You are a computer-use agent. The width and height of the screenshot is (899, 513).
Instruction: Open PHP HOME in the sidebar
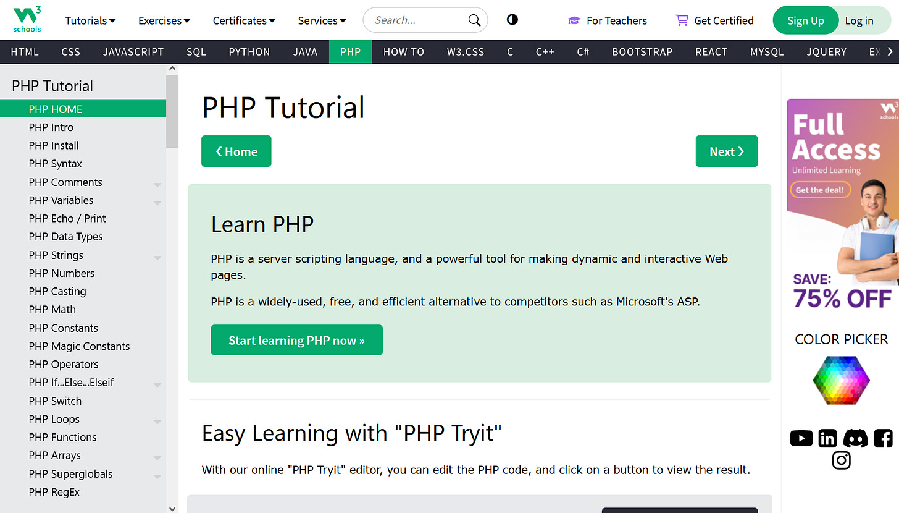pyautogui.click(x=83, y=109)
